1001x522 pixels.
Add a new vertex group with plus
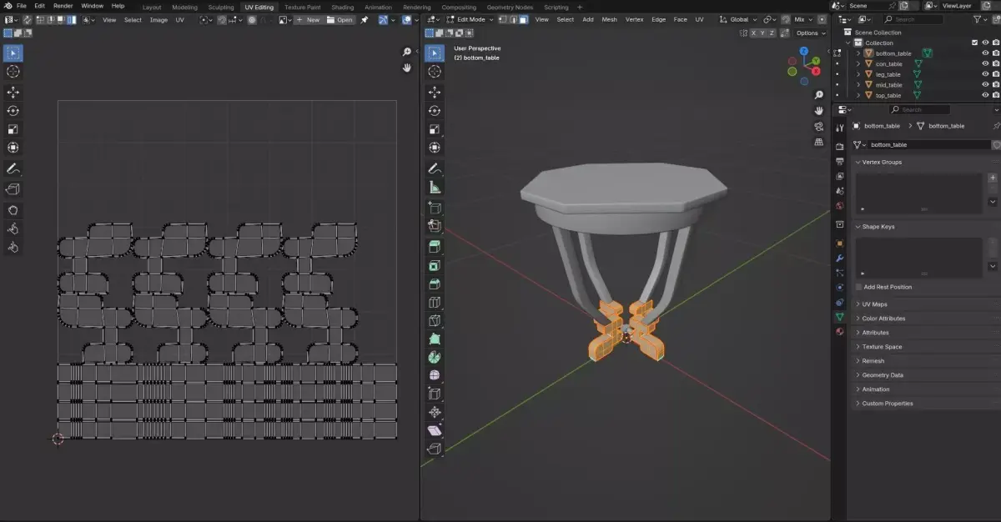click(993, 178)
